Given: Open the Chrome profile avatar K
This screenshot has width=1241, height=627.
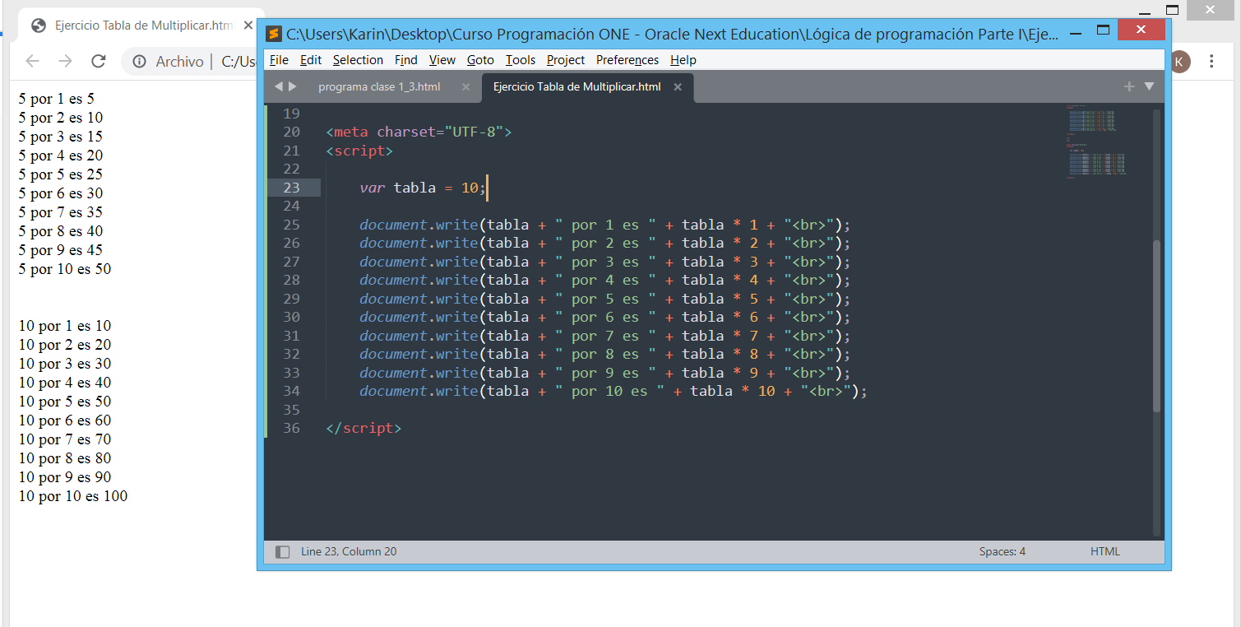Looking at the screenshot, I should pyautogui.click(x=1180, y=61).
